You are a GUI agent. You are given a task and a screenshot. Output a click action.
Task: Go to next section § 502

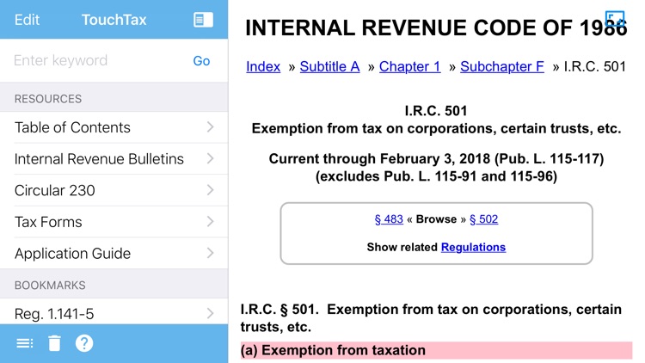[483, 219]
